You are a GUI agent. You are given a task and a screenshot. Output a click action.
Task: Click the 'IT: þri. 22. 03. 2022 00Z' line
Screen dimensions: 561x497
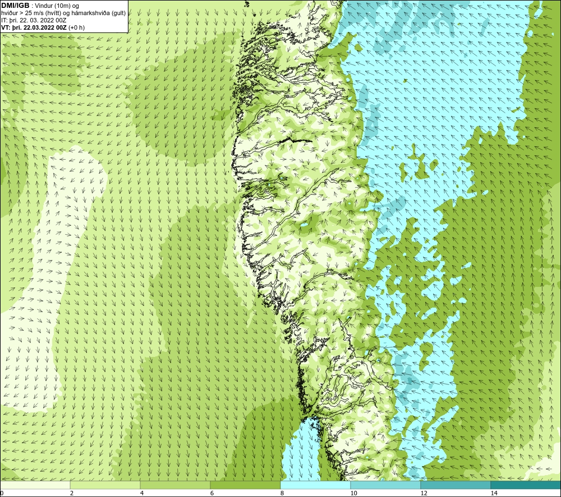[x=34, y=20]
